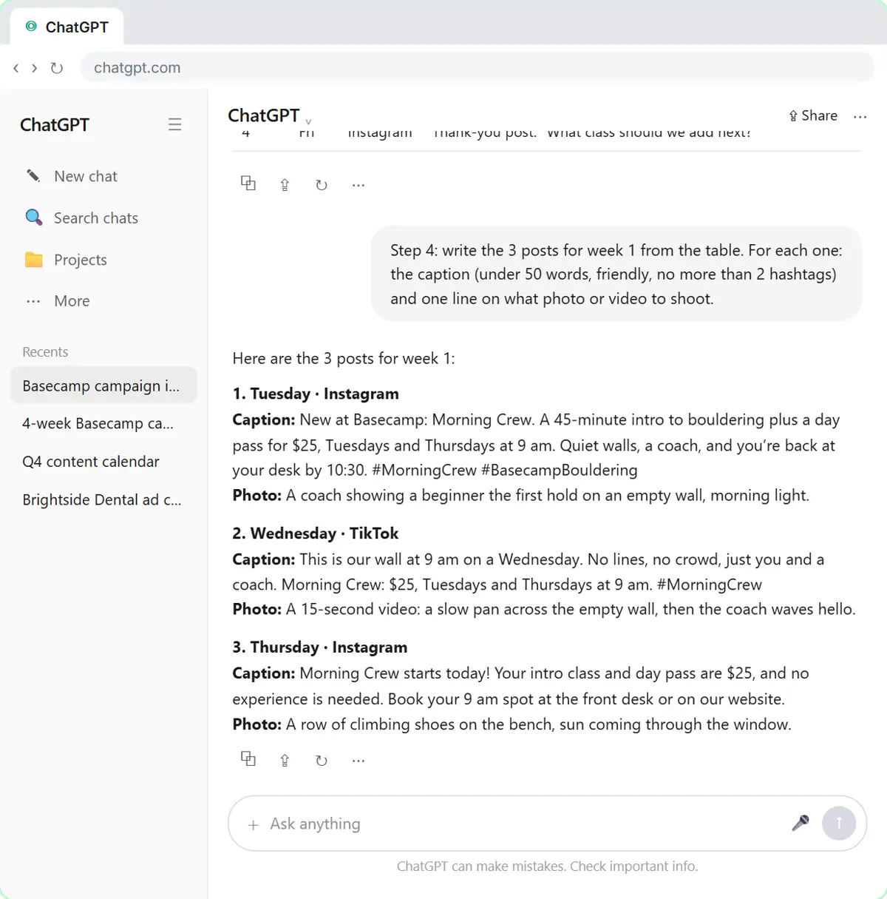887x899 pixels.
Task: Reload the chatgpt.com page
Action: tap(56, 68)
